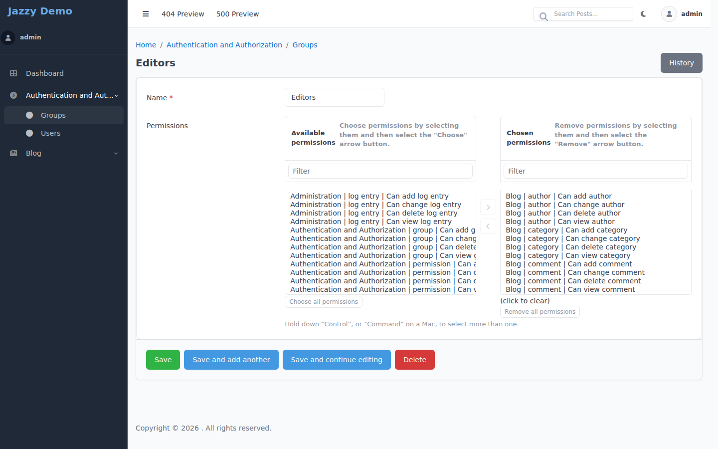Click Choose all permissions

tap(324, 302)
